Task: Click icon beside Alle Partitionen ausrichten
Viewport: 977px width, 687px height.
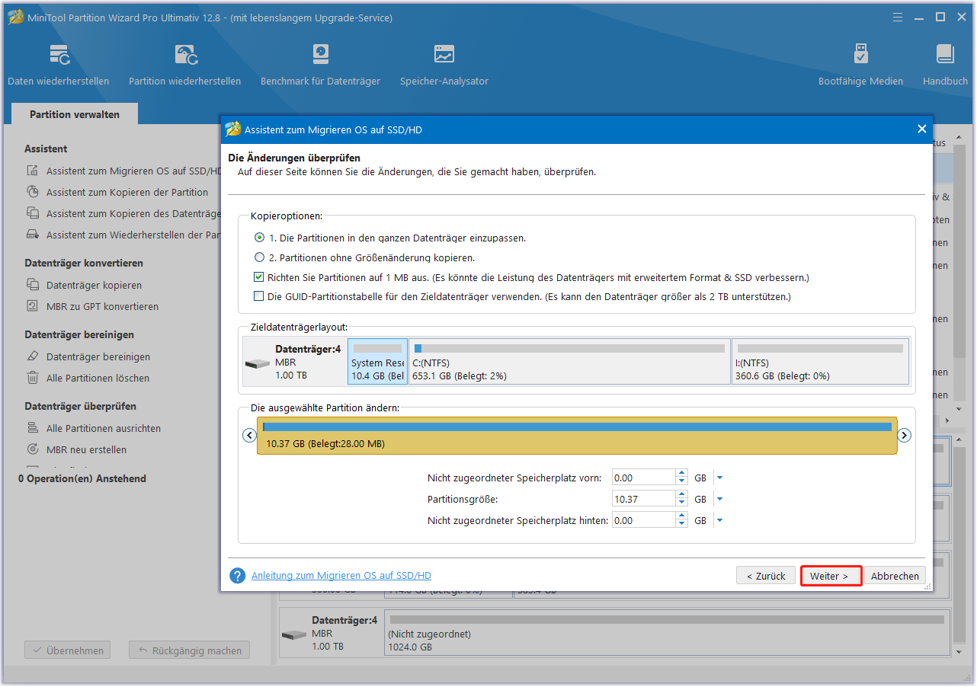Action: 33,428
